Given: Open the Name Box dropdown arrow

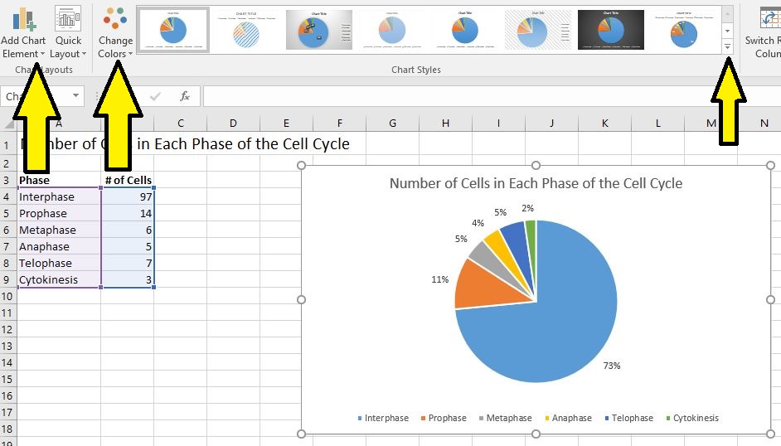Looking at the screenshot, I should click(76, 96).
